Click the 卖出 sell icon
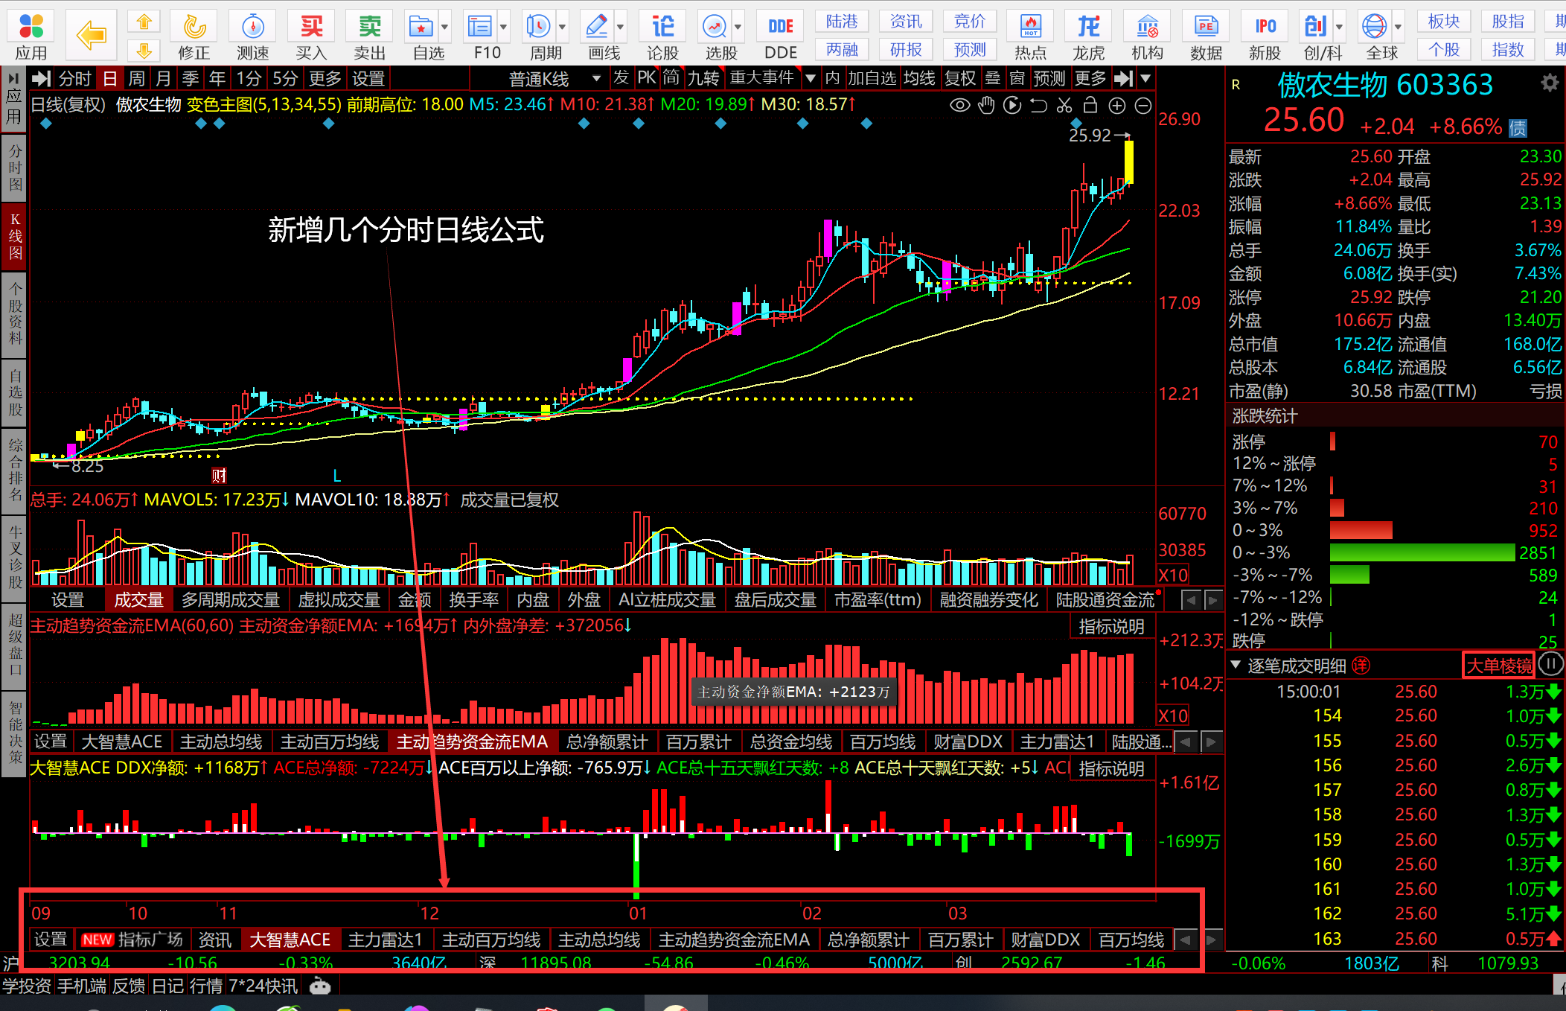Viewport: 1566px width, 1011px height. tap(369, 35)
